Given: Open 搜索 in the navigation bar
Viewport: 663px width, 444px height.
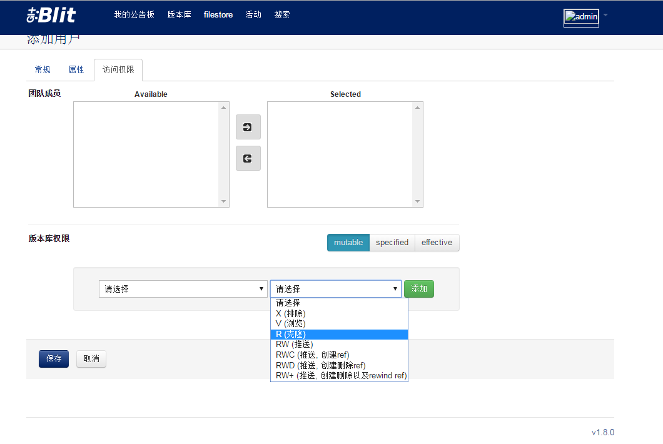Looking at the screenshot, I should [x=282, y=15].
